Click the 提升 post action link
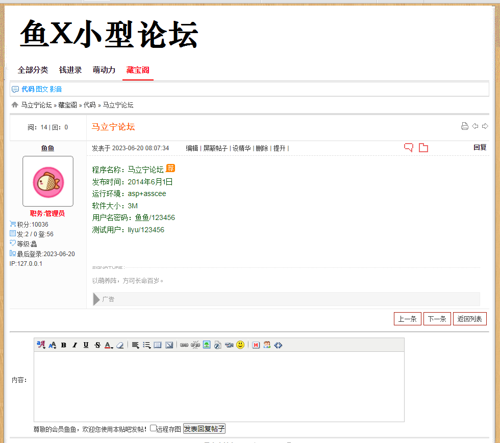The width and height of the screenshot is (500, 443). pos(280,148)
